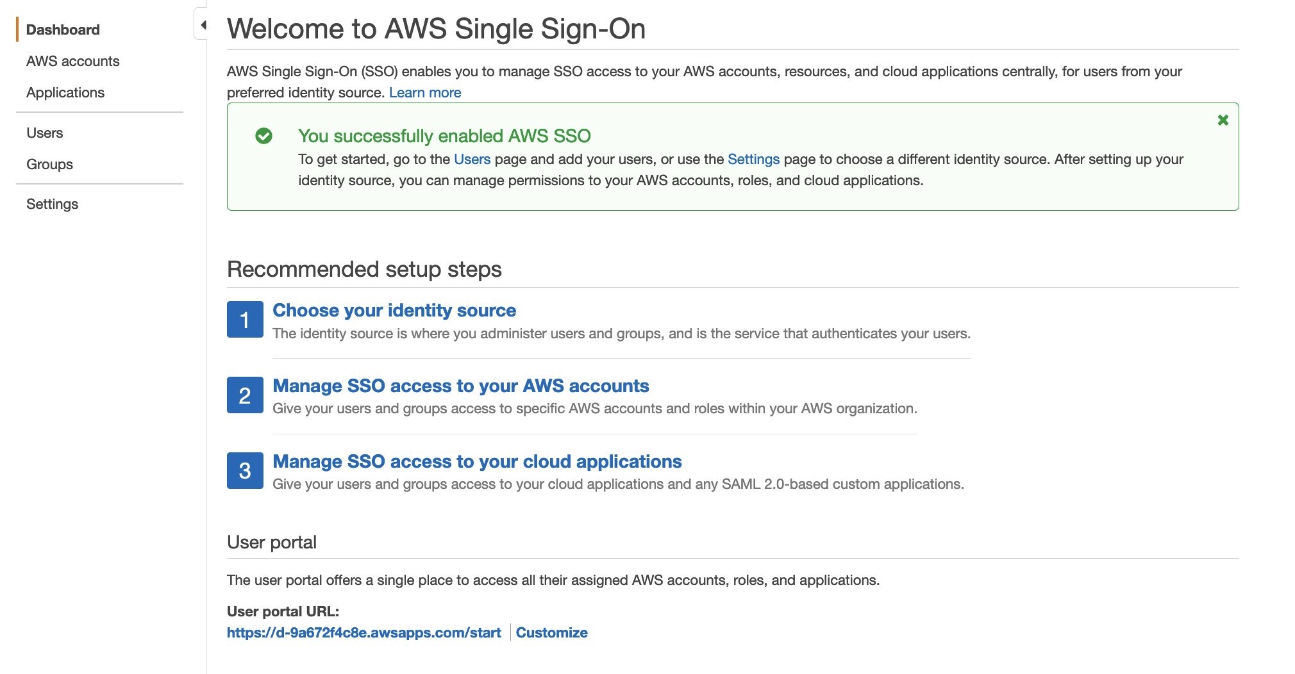
Task: Open Groups in the sidebar
Action: pos(49,164)
